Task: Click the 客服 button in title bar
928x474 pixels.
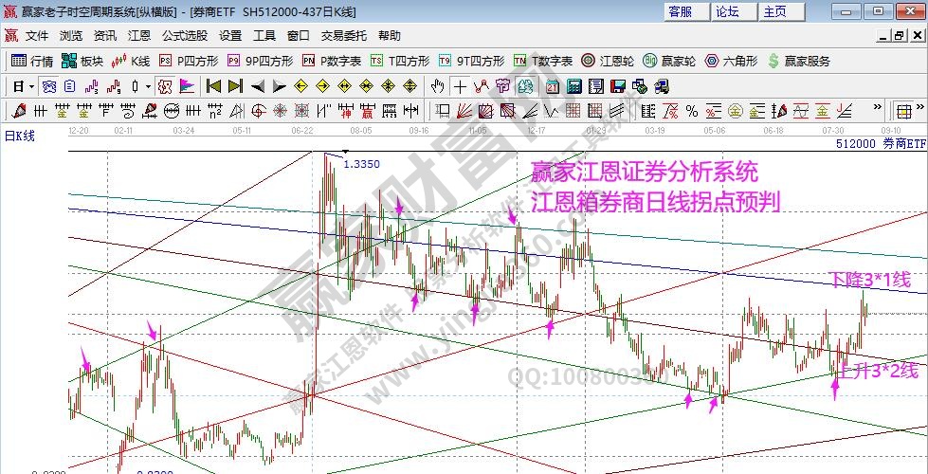Action: coord(680,11)
